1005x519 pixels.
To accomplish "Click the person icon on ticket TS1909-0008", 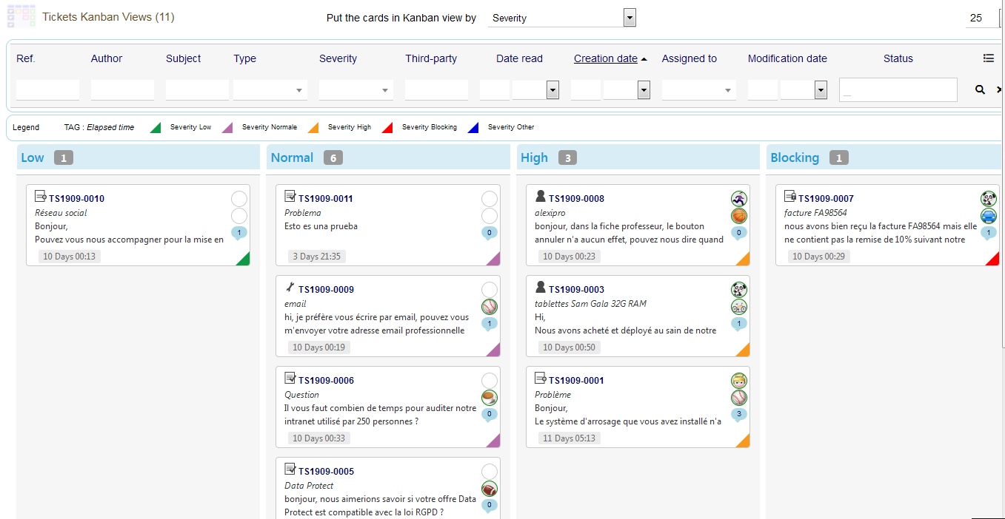I will click(541, 196).
